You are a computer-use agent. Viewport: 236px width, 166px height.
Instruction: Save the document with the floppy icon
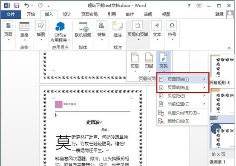point(17,6)
